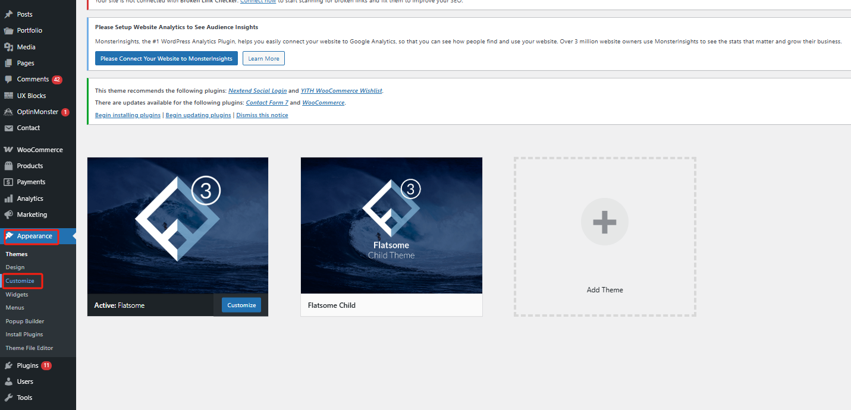
Task: Open Theme File Editor submenu item
Action: [29, 348]
